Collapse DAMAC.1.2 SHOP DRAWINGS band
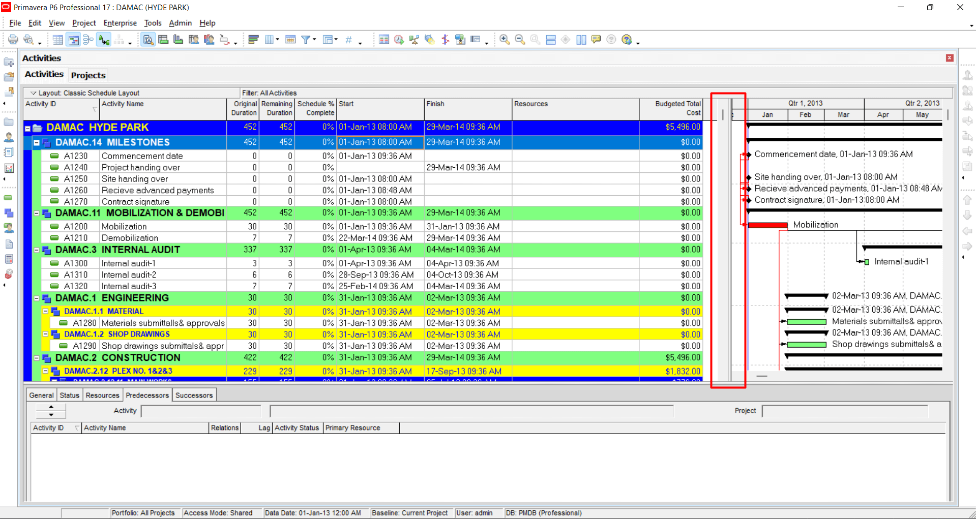976x519 pixels. [45, 334]
